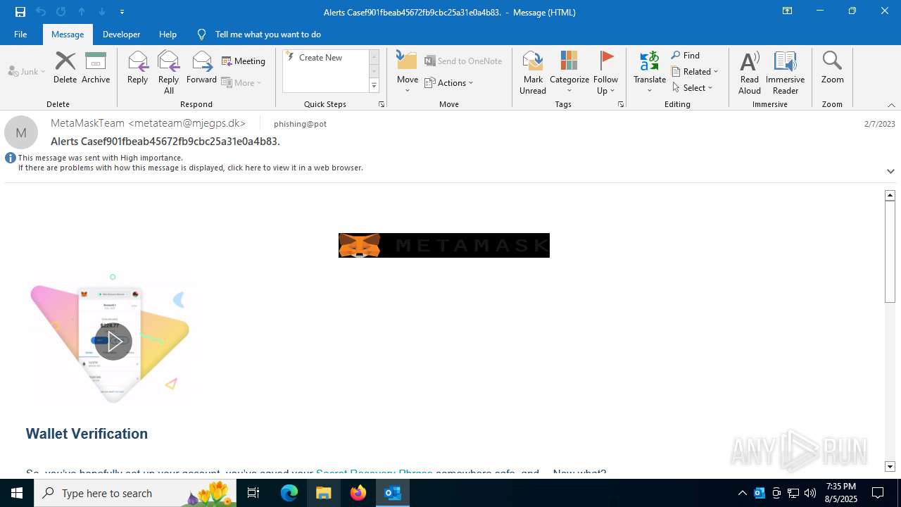Click the Previous Item up arrow

pyautogui.click(x=82, y=12)
